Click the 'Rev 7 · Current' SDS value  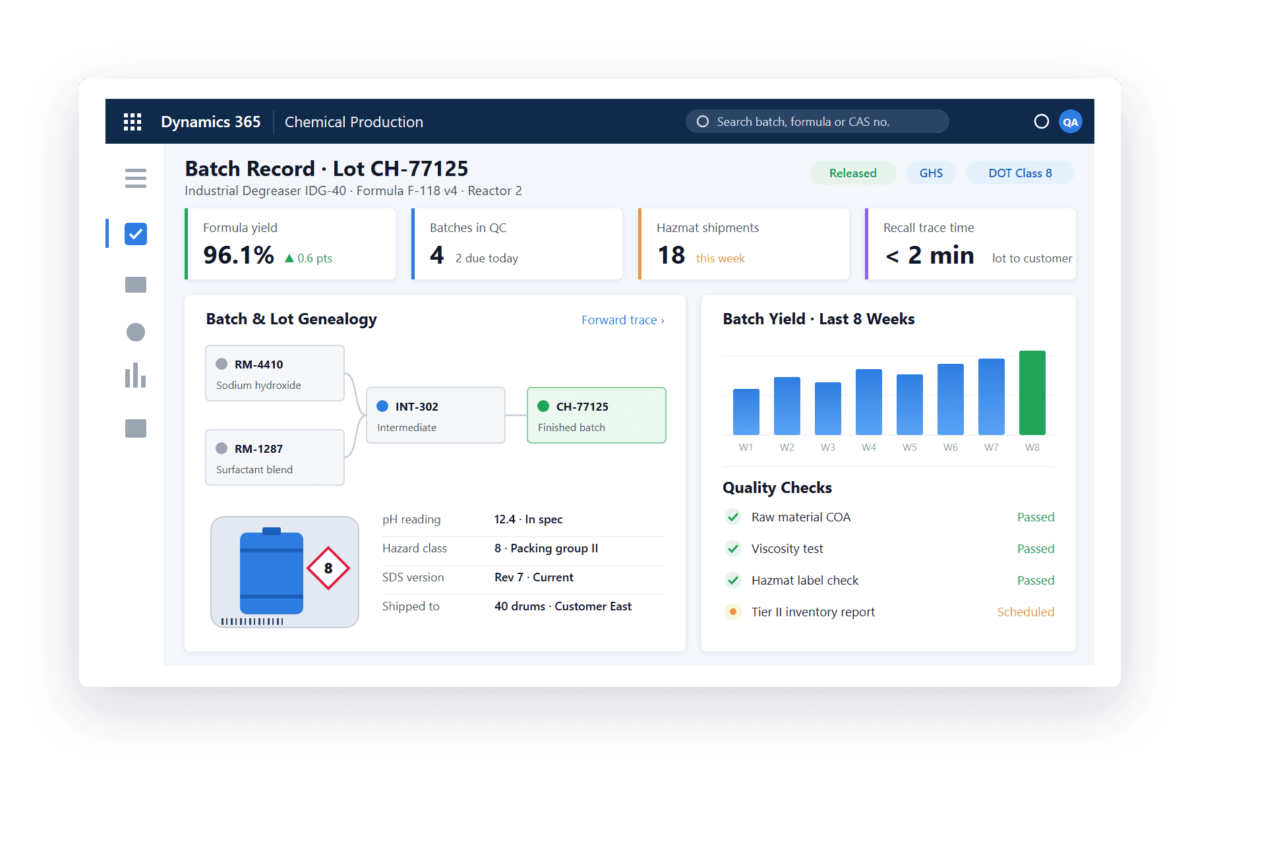(533, 577)
